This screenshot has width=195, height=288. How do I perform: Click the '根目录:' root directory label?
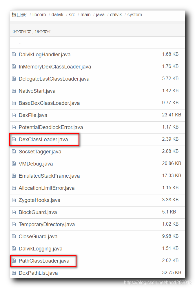click(19, 15)
